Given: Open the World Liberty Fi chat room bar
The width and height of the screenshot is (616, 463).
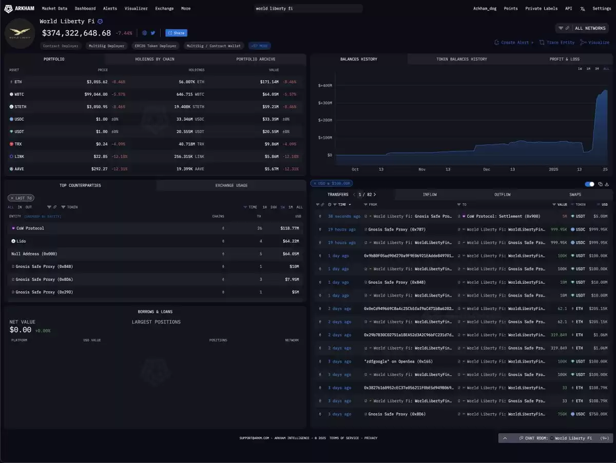Looking at the screenshot, I should (x=554, y=438).
